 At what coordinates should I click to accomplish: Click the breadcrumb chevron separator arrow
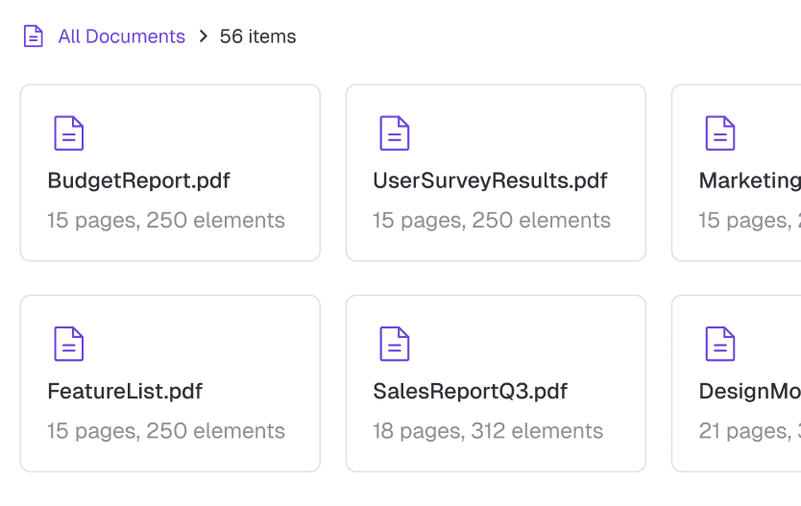(x=203, y=36)
